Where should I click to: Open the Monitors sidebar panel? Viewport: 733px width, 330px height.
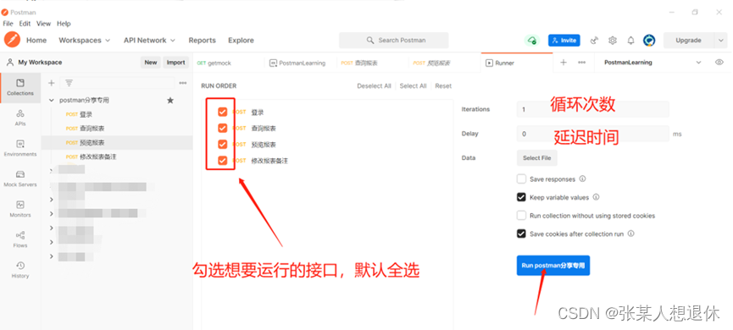click(x=20, y=209)
